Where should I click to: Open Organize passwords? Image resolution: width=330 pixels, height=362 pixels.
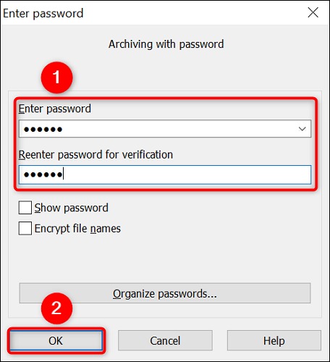(165, 293)
